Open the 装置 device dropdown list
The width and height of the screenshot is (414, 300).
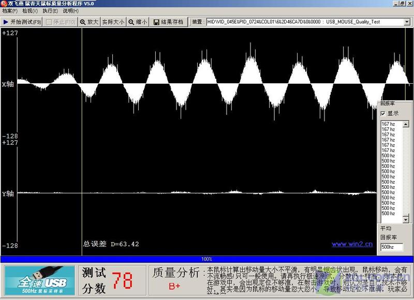(x=407, y=22)
